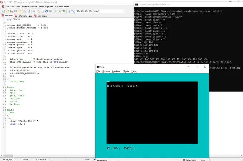Screen dimensions: 243x161
Task: Click the 'Ln 19, Col 17' status bar field
Action: 9,160
